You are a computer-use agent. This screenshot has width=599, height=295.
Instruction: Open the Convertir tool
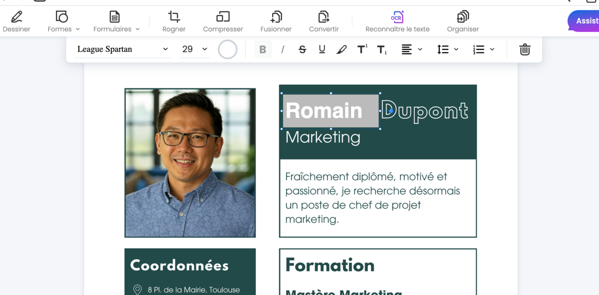(x=324, y=21)
